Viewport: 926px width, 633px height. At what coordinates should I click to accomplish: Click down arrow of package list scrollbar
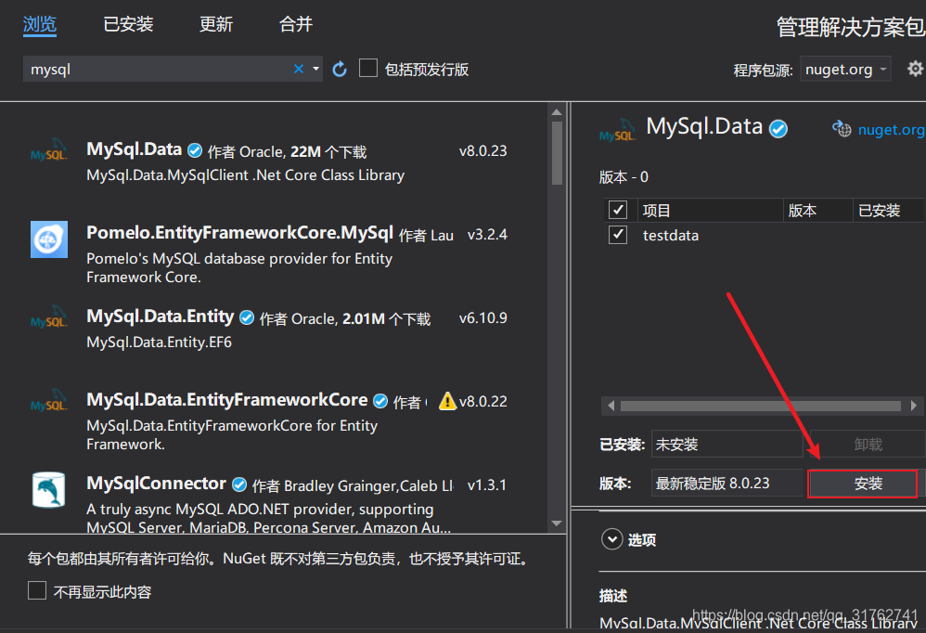point(557,523)
